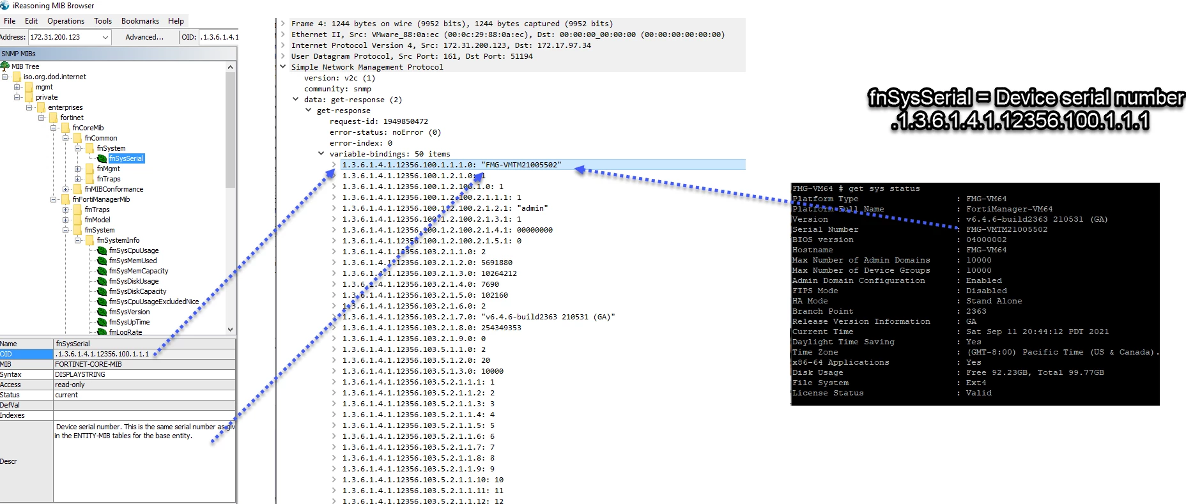Select the fmSysCpuUsageExcludedNice tree node label
This screenshot has width=1186, height=504.
pos(154,302)
